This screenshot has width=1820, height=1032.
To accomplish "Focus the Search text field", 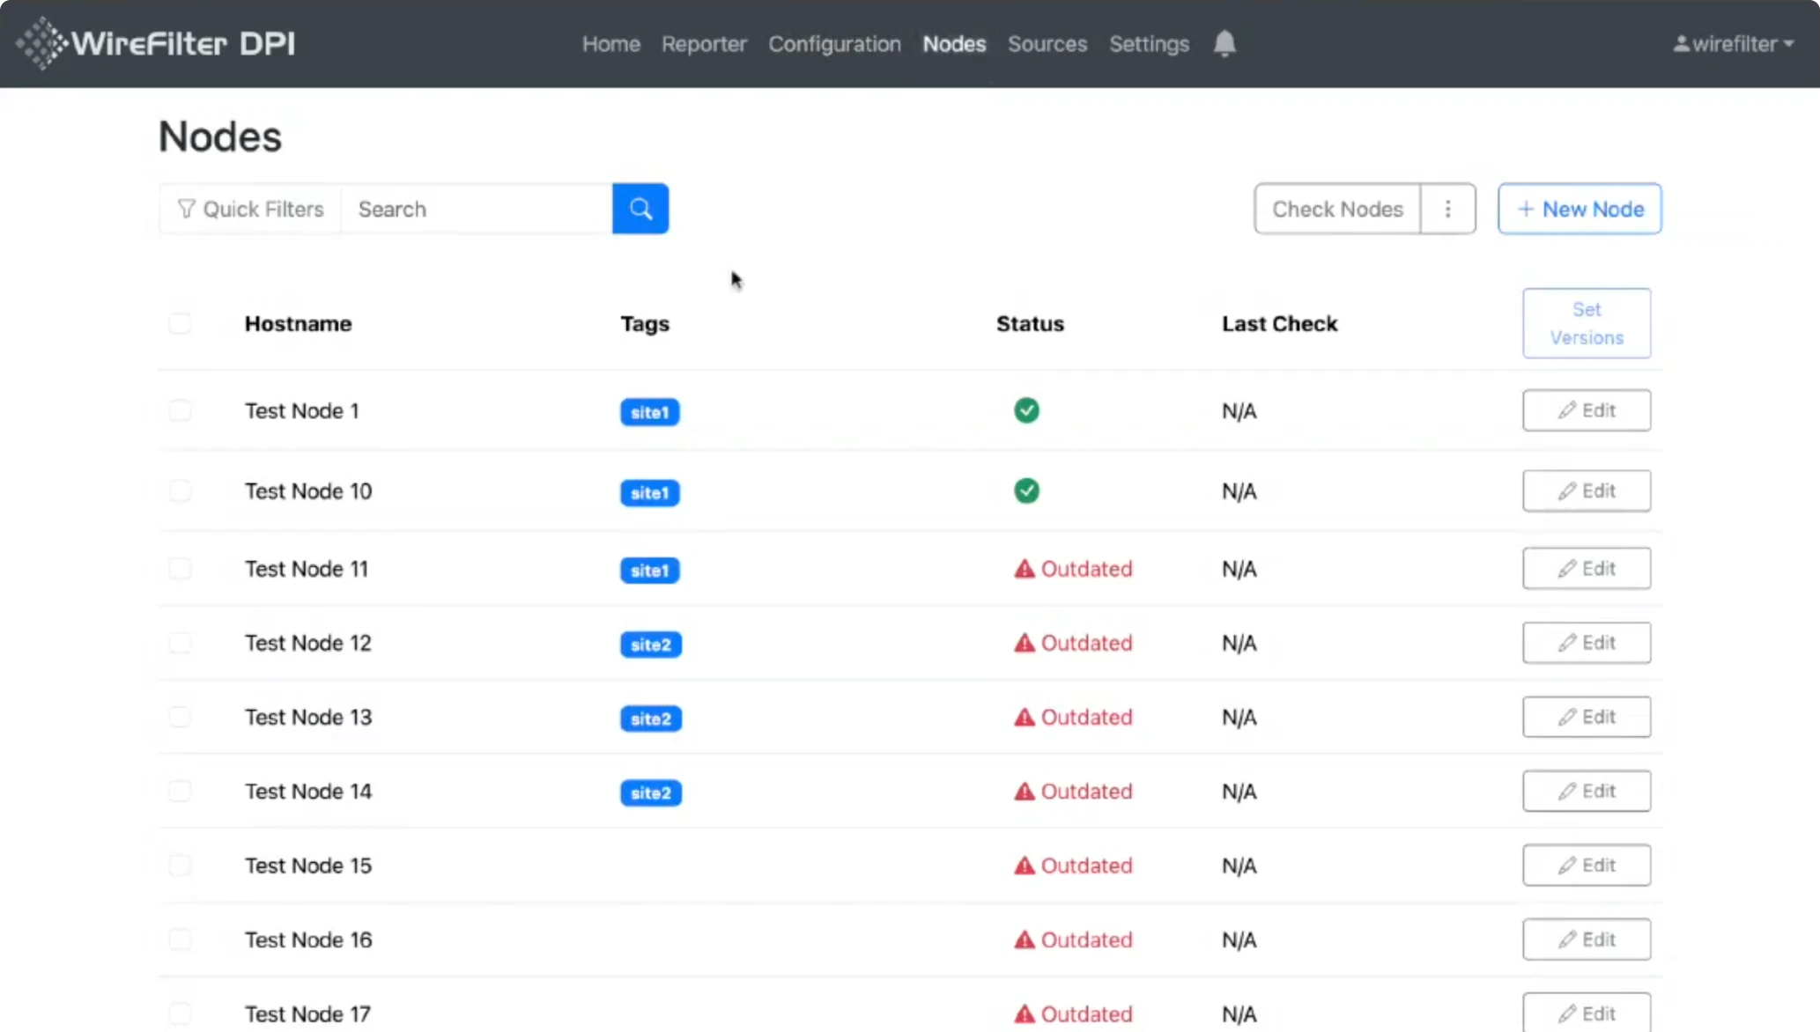I will (476, 209).
